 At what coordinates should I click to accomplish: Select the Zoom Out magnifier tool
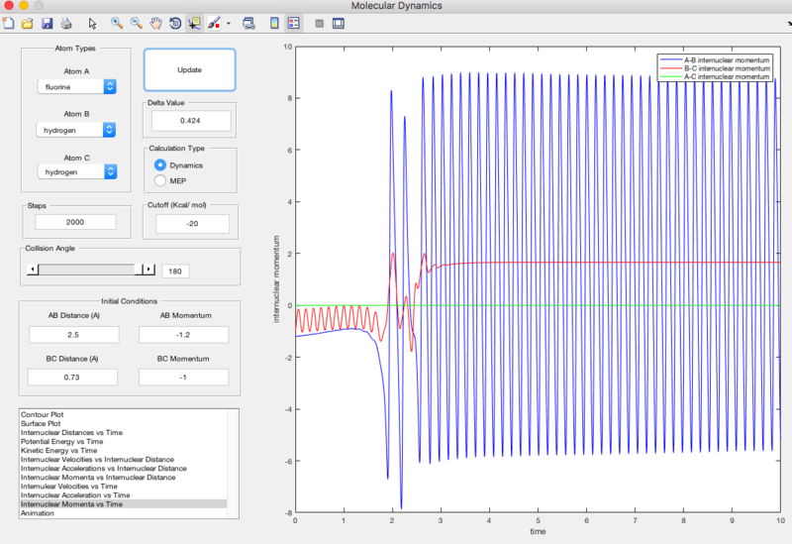(137, 23)
